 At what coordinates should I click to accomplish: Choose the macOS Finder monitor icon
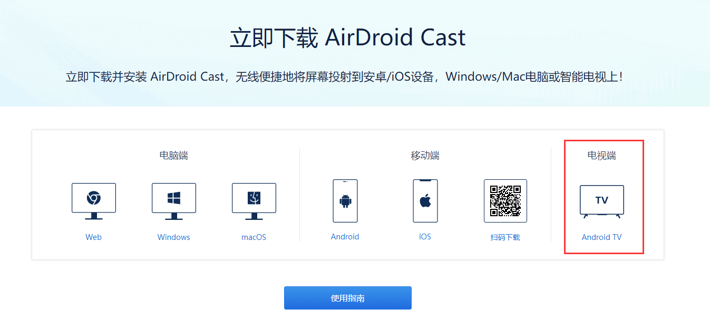click(254, 201)
